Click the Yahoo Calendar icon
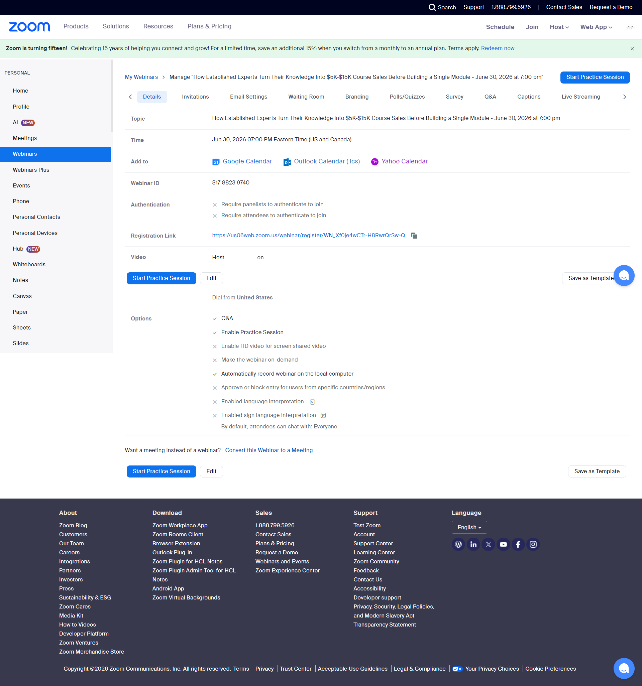Viewport: 642px width, 686px height. [x=375, y=162]
